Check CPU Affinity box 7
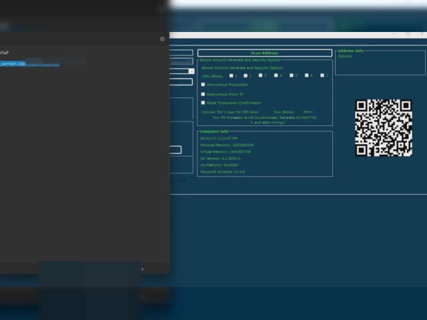Image resolution: width=427 pixels, height=320 pixels. (322, 75)
